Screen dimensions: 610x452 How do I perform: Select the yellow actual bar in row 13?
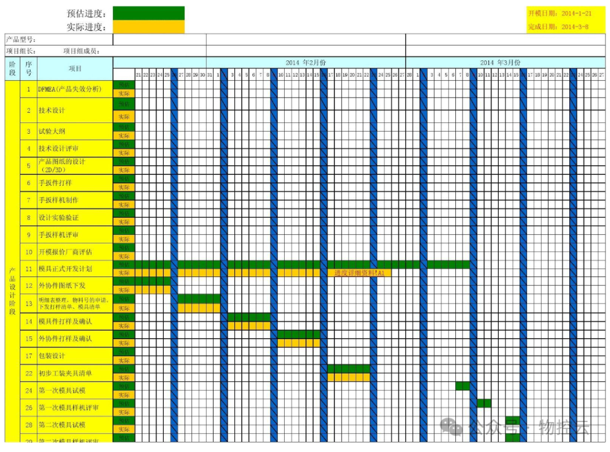(x=199, y=308)
